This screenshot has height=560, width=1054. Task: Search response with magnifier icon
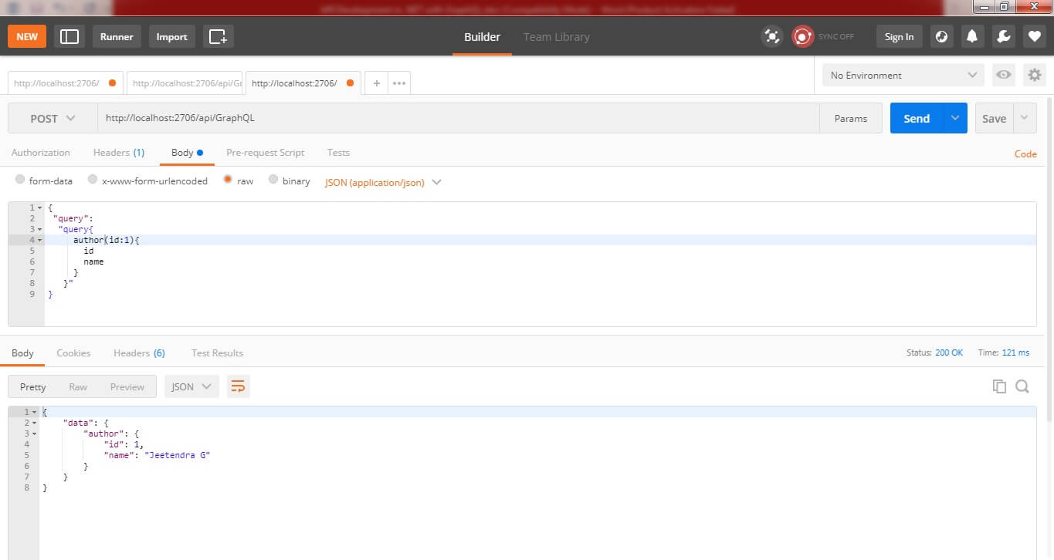point(1022,386)
